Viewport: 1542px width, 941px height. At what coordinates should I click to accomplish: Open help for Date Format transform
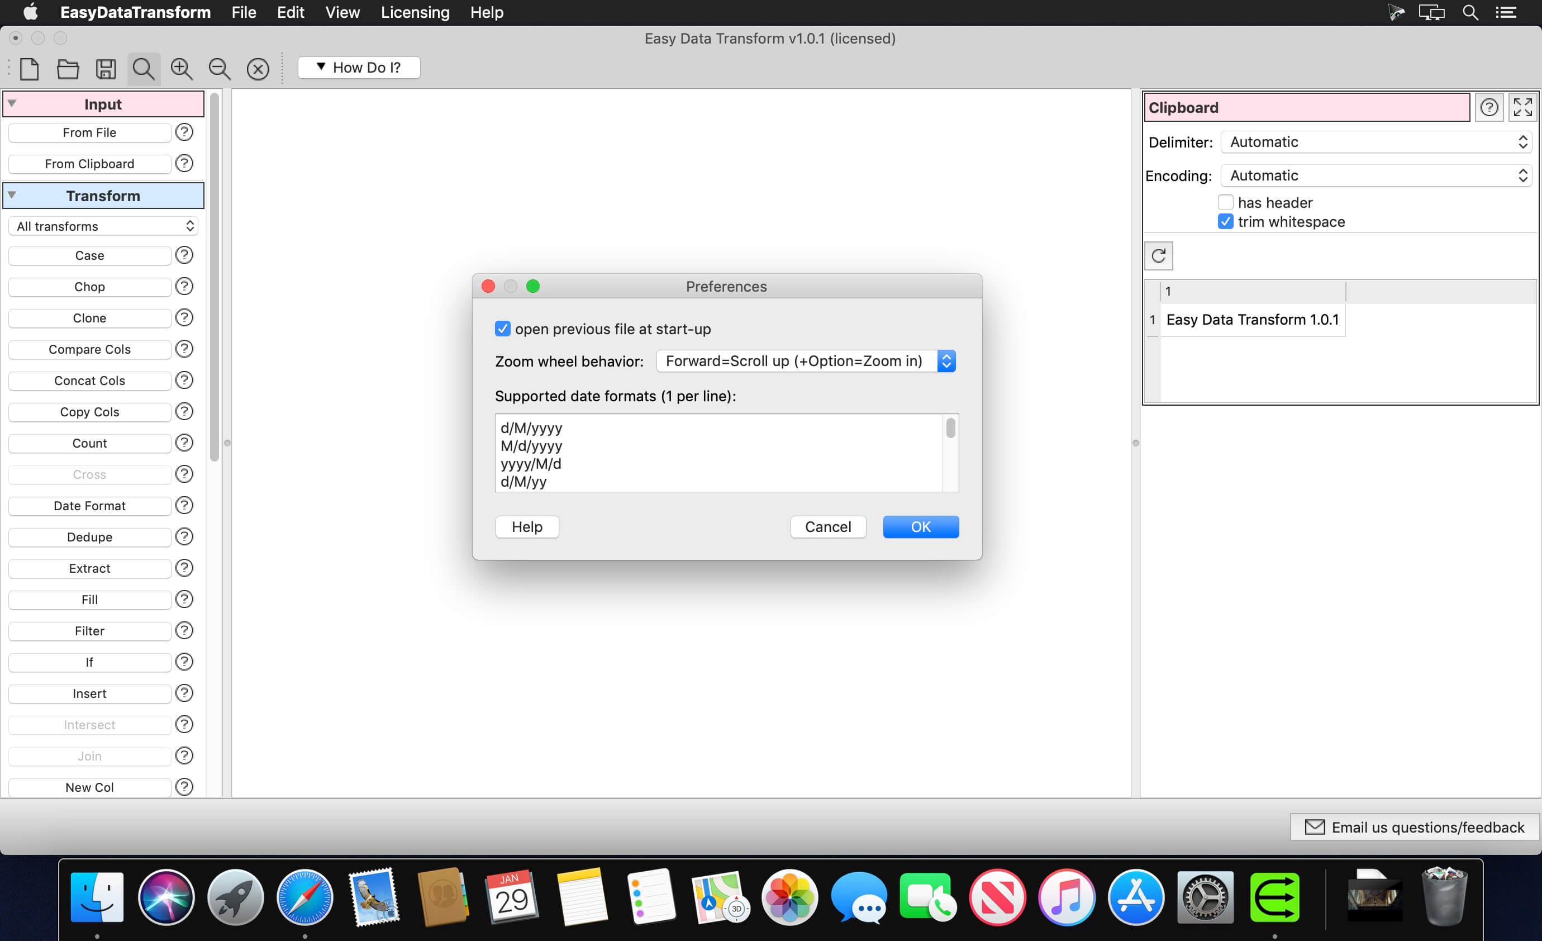184,505
